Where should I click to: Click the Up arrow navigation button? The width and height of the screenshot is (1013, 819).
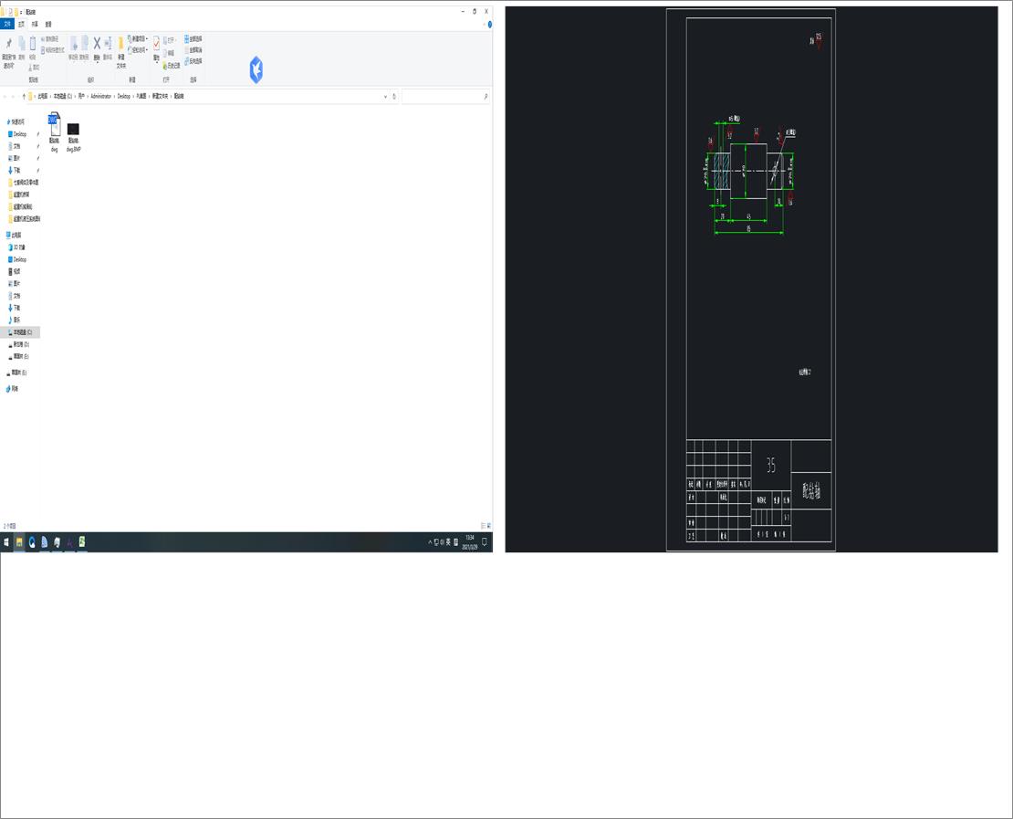coord(24,96)
